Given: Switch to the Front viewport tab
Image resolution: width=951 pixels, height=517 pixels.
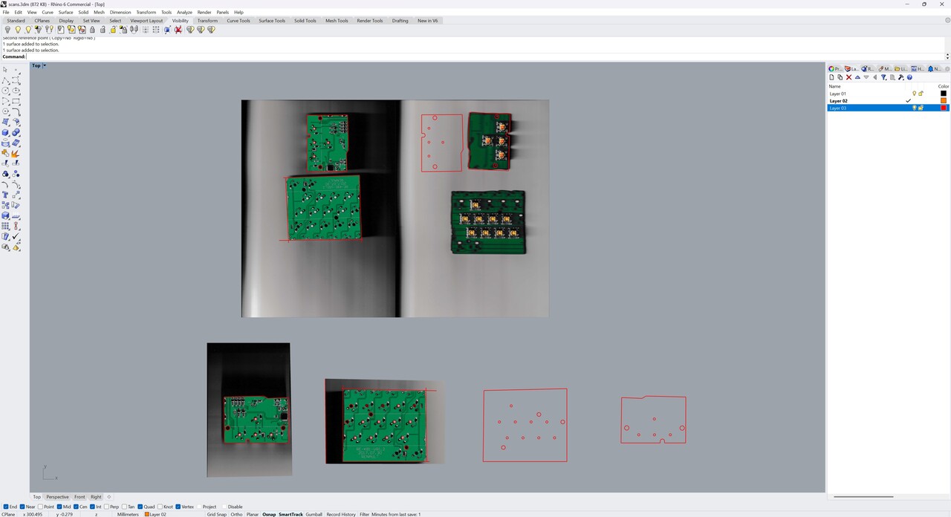Looking at the screenshot, I should pyautogui.click(x=79, y=497).
